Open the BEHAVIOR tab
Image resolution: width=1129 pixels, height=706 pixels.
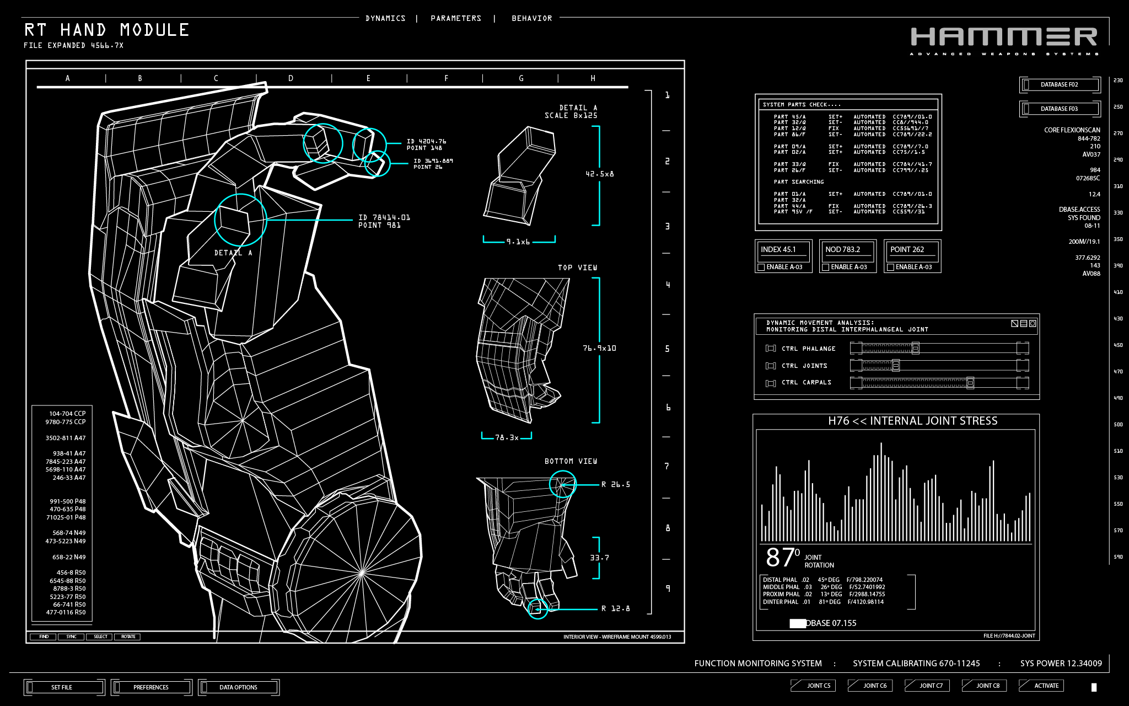[x=531, y=19]
